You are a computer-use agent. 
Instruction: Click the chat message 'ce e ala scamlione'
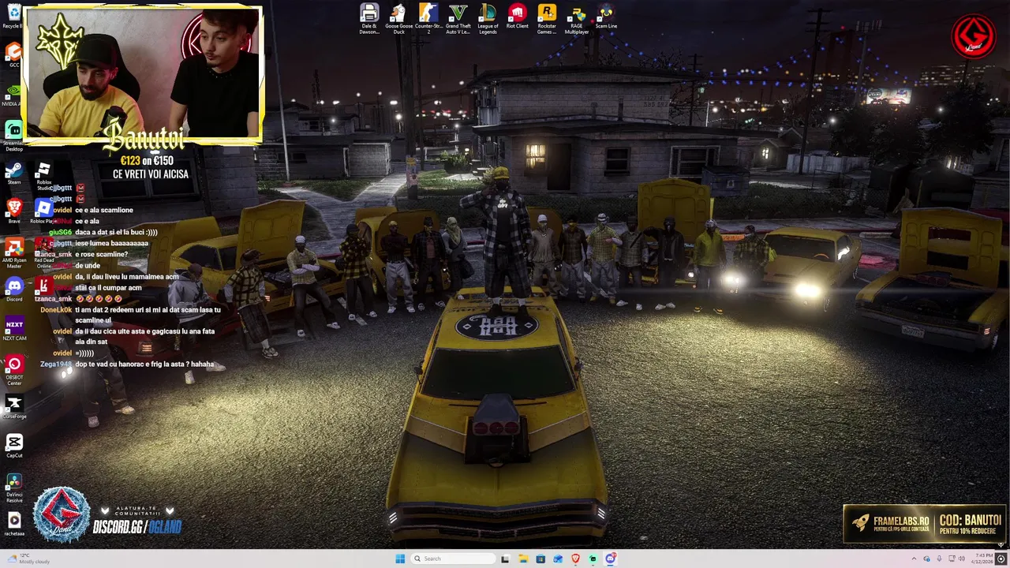(103, 210)
